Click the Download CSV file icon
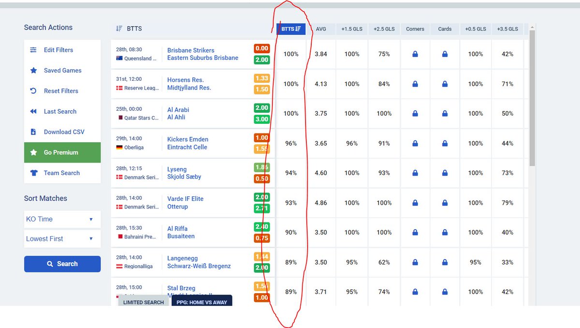Viewport: 580px width, 328px height. pyautogui.click(x=33, y=132)
